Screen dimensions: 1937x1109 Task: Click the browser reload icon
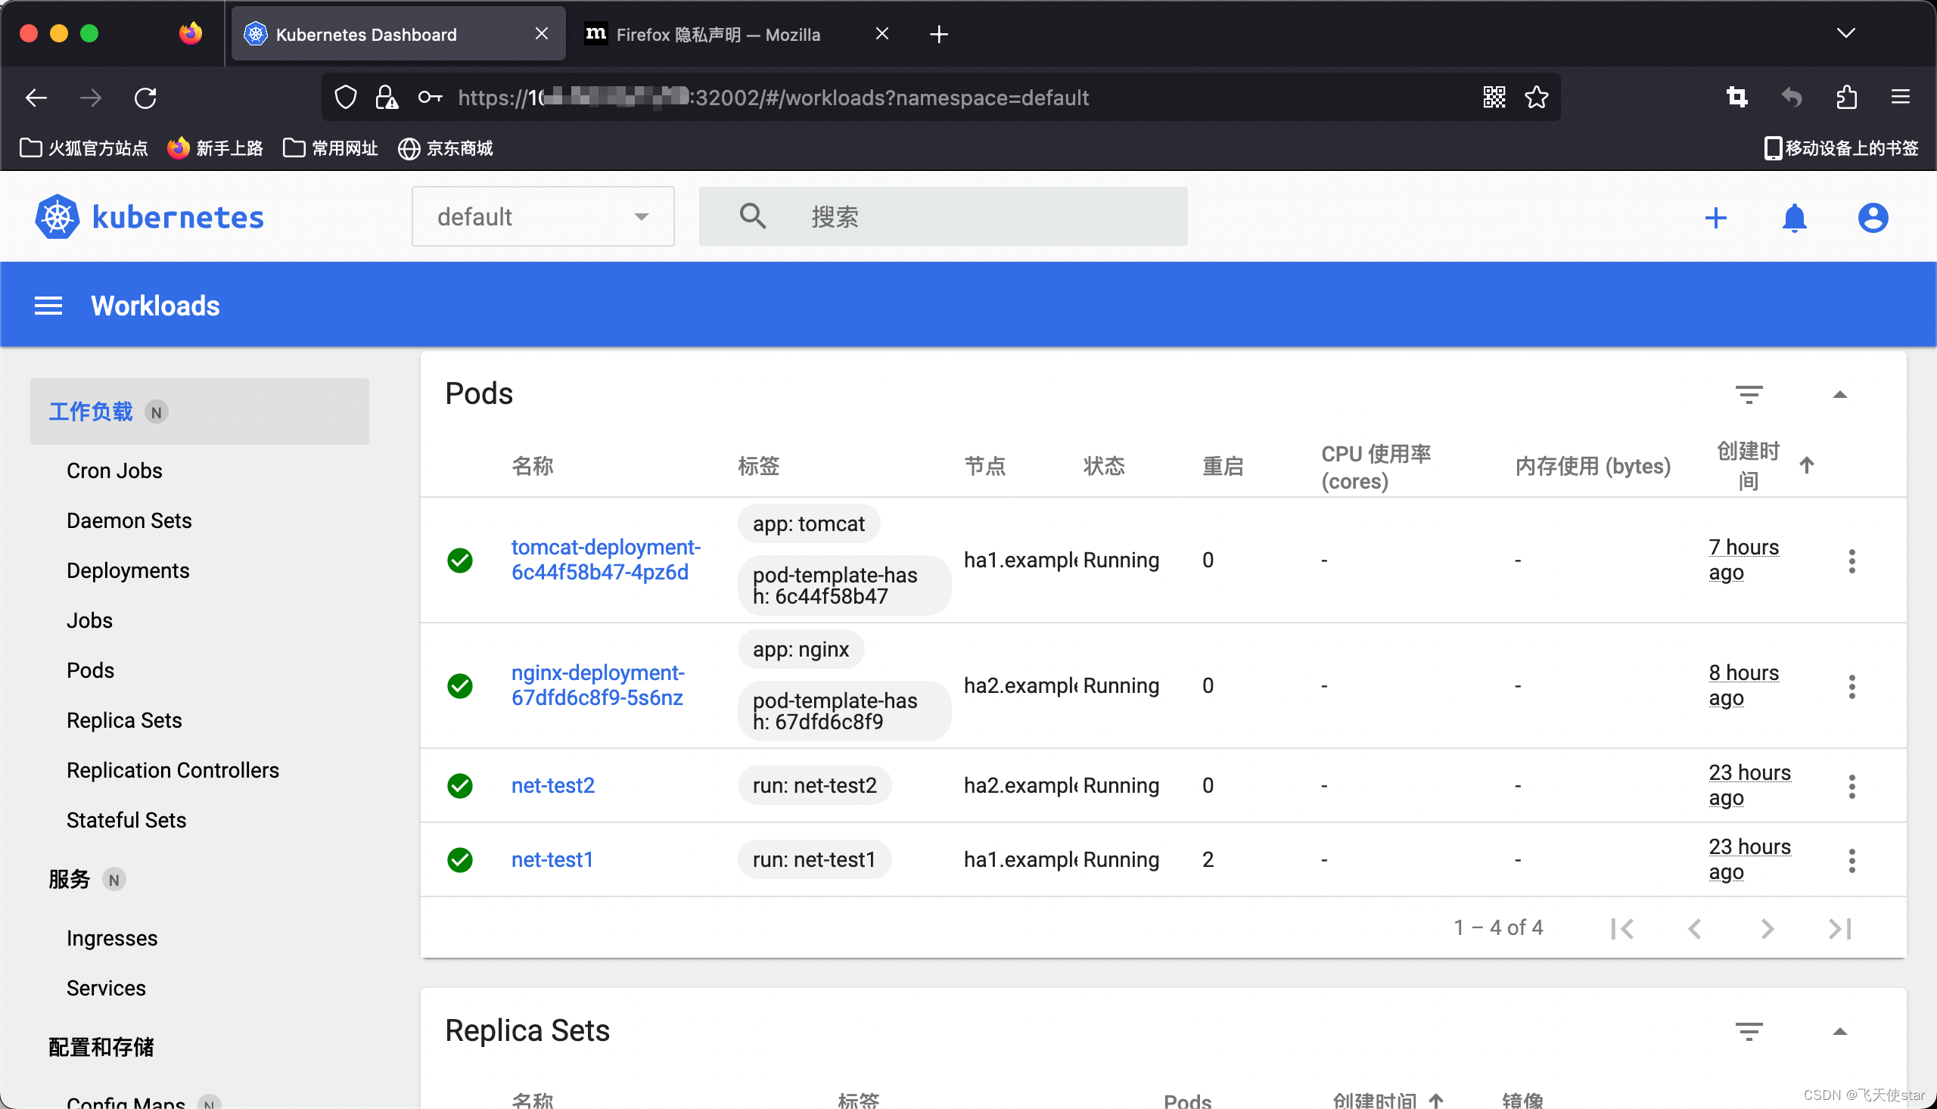[x=145, y=98]
